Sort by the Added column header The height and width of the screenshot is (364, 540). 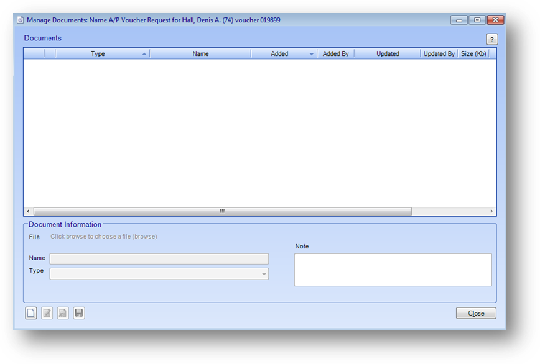point(284,53)
